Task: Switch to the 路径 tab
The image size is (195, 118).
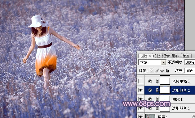Action: (x=156, y=56)
